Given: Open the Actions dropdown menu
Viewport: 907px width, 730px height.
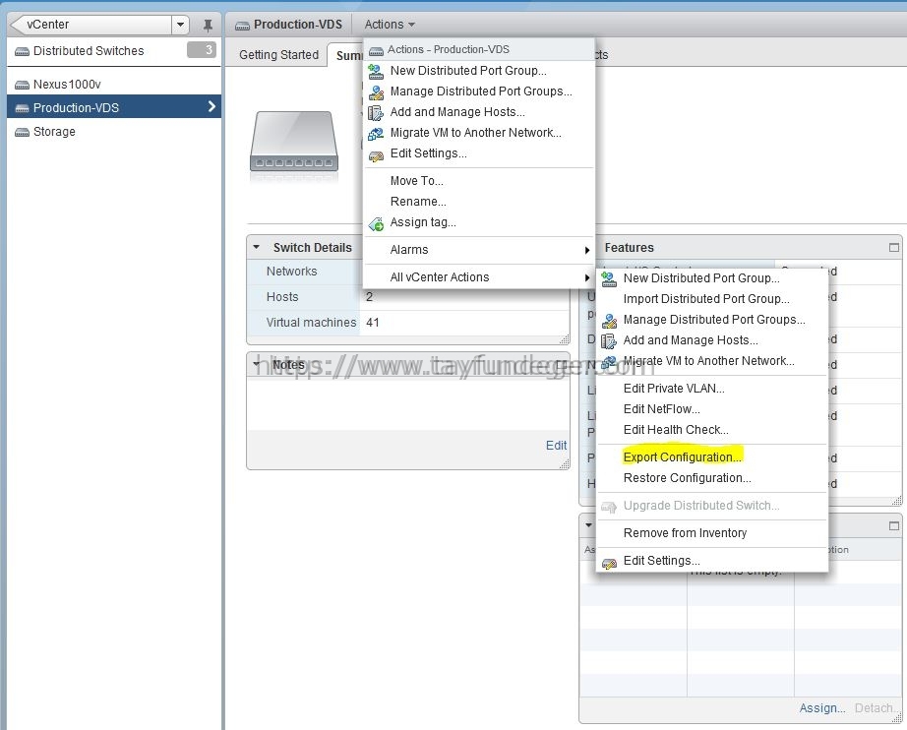Looking at the screenshot, I should coord(390,25).
